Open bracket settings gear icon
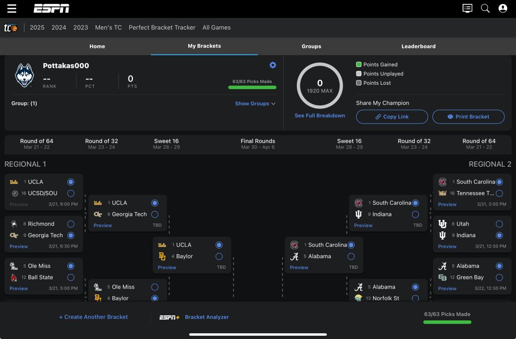The height and width of the screenshot is (339, 516). [x=273, y=65]
